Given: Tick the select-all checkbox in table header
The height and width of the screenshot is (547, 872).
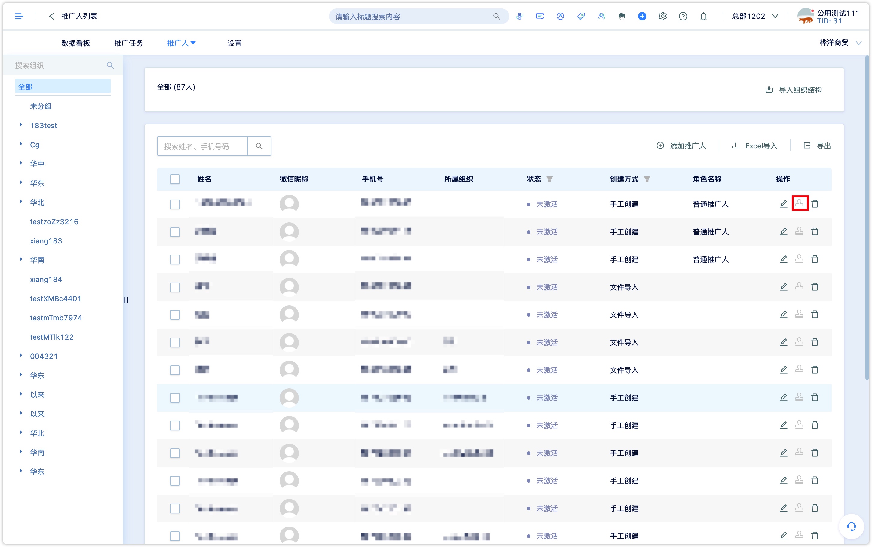Looking at the screenshot, I should coord(175,179).
